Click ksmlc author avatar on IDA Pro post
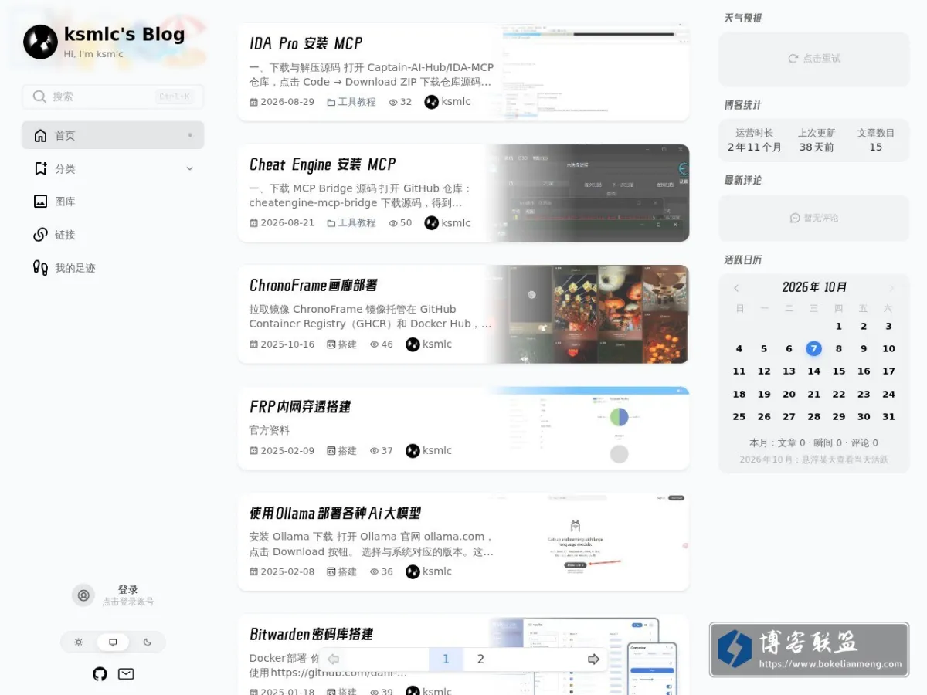 click(432, 102)
